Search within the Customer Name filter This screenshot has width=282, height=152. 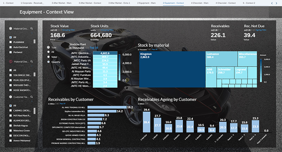pyautogui.click(x=32, y=97)
